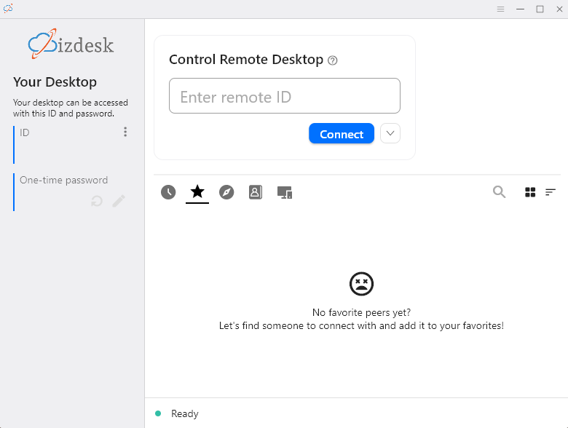
Task: Click the 'One-time password' label
Action: [x=64, y=180]
